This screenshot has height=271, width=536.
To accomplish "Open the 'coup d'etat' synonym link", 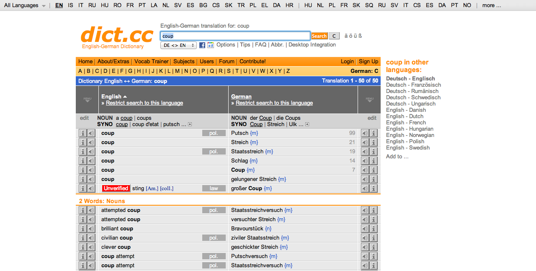I will pyautogui.click(x=145, y=124).
